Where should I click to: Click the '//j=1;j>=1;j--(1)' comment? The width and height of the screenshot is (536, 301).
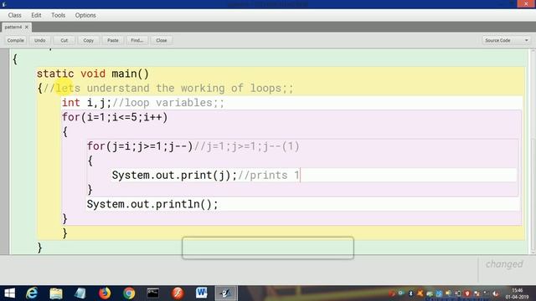tap(246, 146)
